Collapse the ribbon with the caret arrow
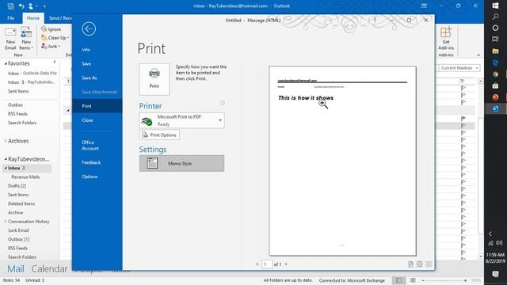This screenshot has height=285, width=507. coord(478,55)
